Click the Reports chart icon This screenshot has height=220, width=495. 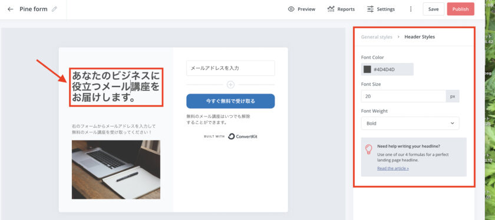[331, 9]
